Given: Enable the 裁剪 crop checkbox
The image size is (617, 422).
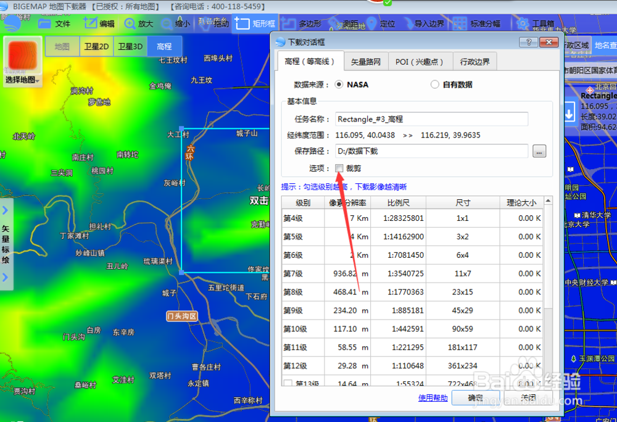Looking at the screenshot, I should coord(339,168).
